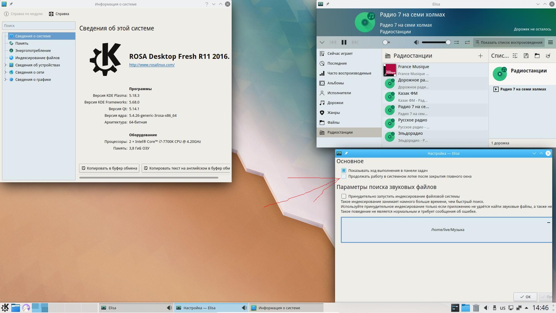556x313 pixels.
Task: Open the rosalinux.com link
Action: pyautogui.click(x=152, y=65)
